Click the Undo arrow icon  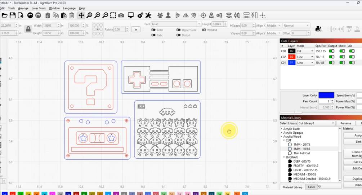[x=30, y=15]
